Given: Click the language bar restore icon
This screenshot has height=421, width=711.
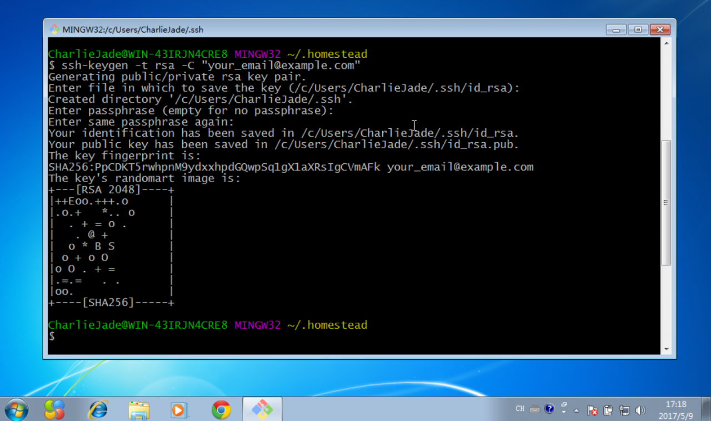Looking at the screenshot, I should coord(564,404).
